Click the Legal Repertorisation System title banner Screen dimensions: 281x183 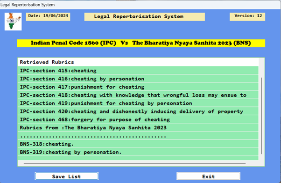pos(144,17)
